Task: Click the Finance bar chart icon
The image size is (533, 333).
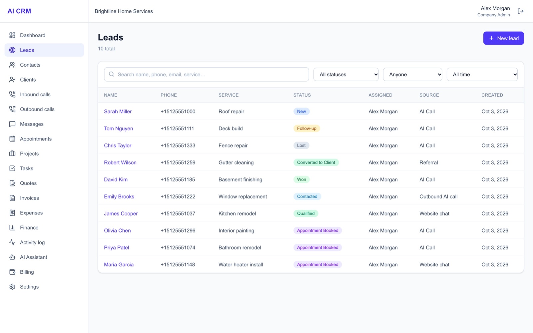Action: pyautogui.click(x=12, y=228)
